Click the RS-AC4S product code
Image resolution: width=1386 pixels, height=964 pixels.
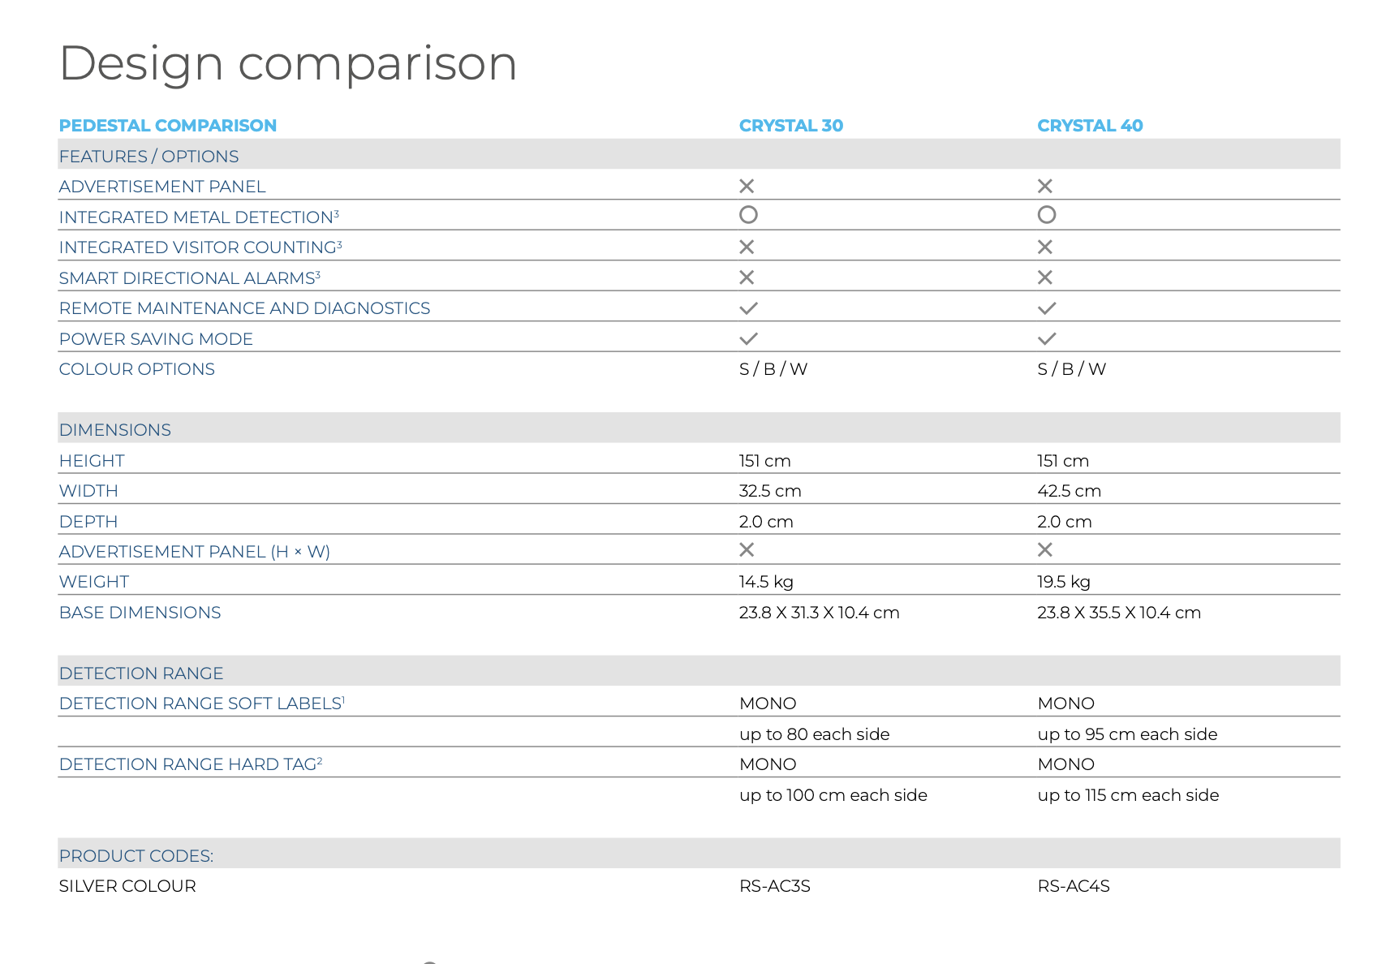(x=1074, y=886)
